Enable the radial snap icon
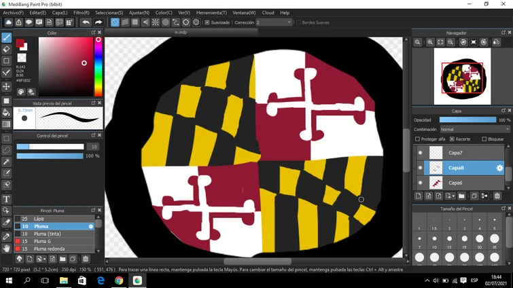 point(156,22)
